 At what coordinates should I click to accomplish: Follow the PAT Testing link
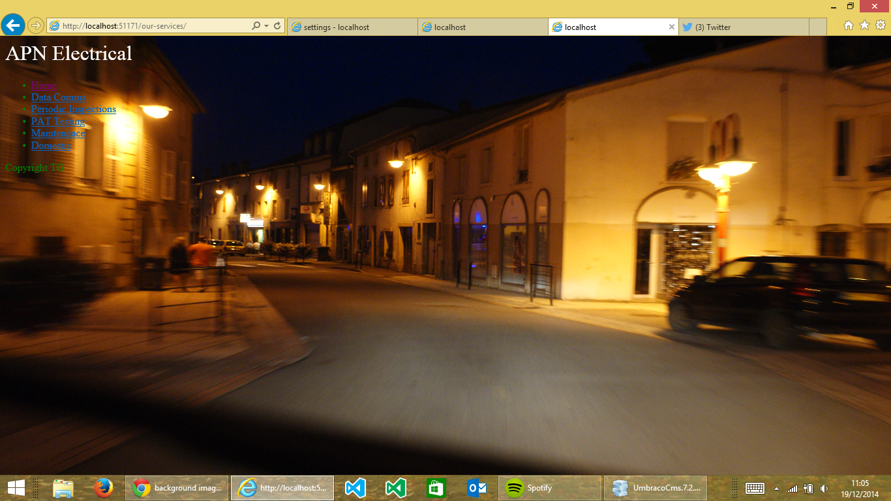(x=58, y=121)
